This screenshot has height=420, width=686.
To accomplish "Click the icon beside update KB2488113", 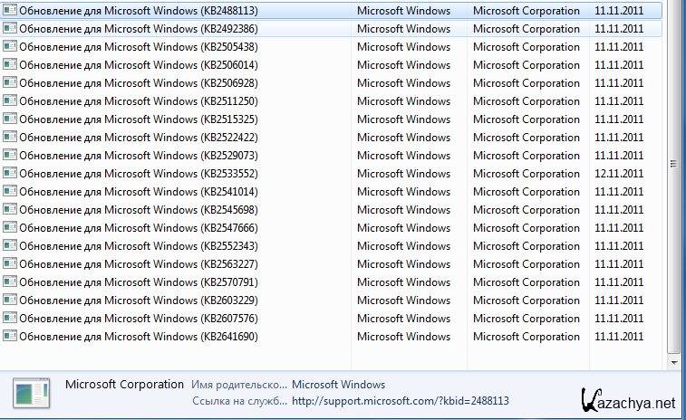I will coord(10,11).
